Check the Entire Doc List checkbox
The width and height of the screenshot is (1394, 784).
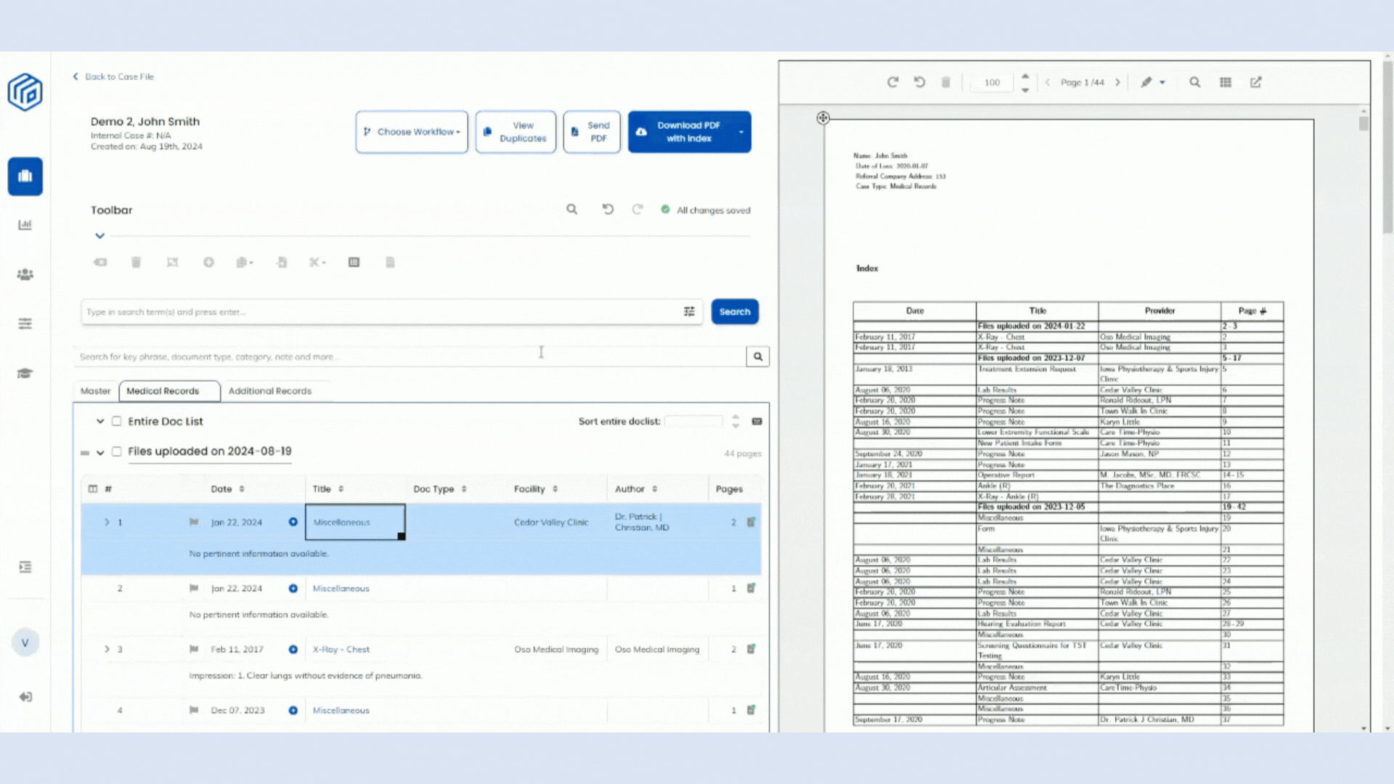point(116,421)
